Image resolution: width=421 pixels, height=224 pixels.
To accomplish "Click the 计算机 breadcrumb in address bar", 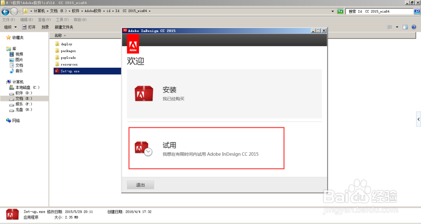I will (39, 11).
